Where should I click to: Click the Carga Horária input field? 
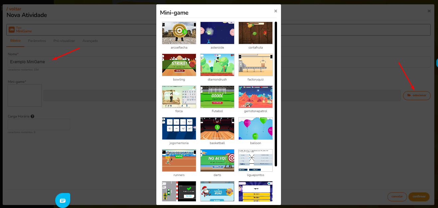coord(39,124)
